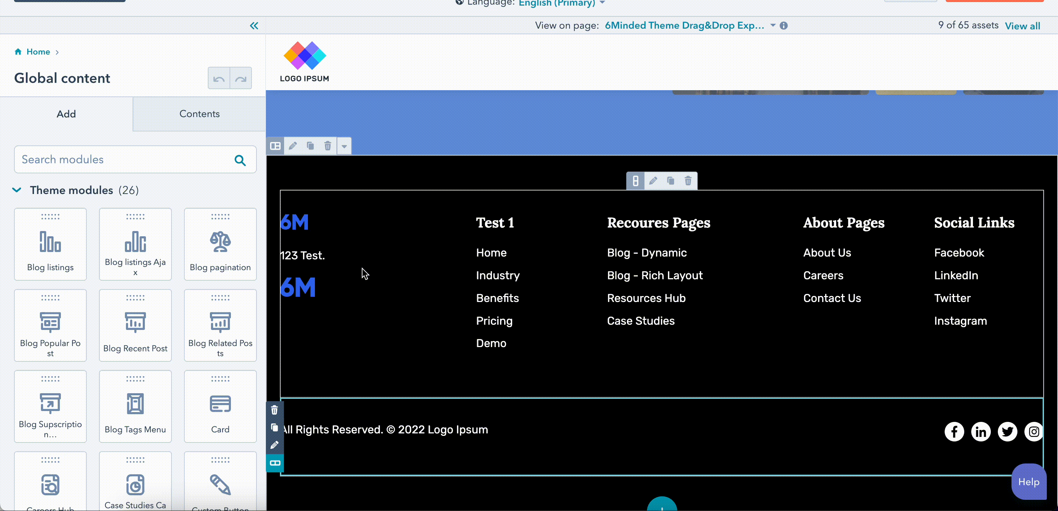Click Resources Hub footer link
1058x511 pixels.
point(647,298)
